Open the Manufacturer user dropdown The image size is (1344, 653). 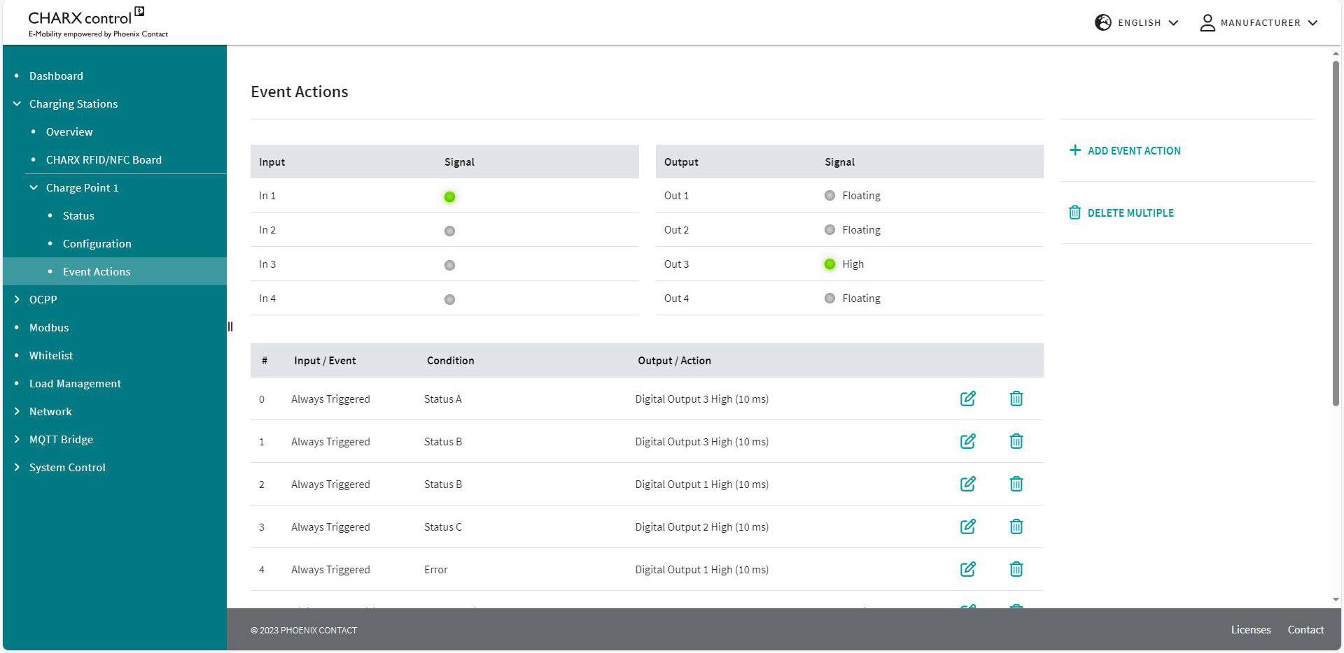click(x=1259, y=23)
